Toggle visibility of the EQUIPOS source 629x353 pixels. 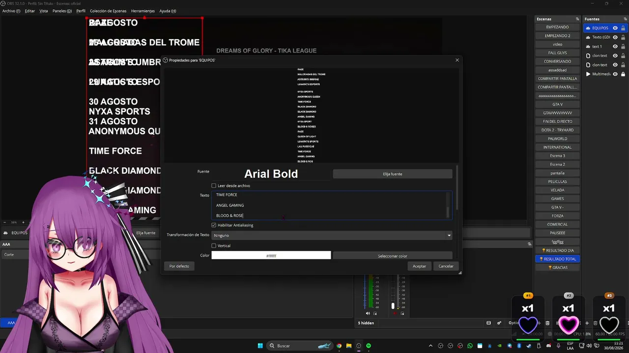[615, 28]
